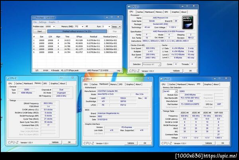Click OK in the CPU-Z Mainboard window
This screenshot has width=239, height=160.
[145, 143]
